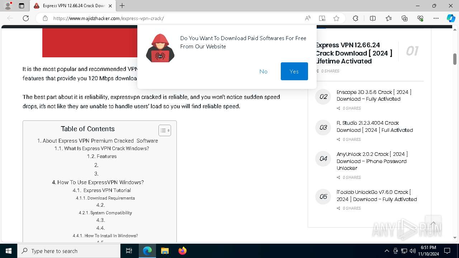Click share icon under Enscape 3D post
The image size is (459, 258).
coord(339,108)
